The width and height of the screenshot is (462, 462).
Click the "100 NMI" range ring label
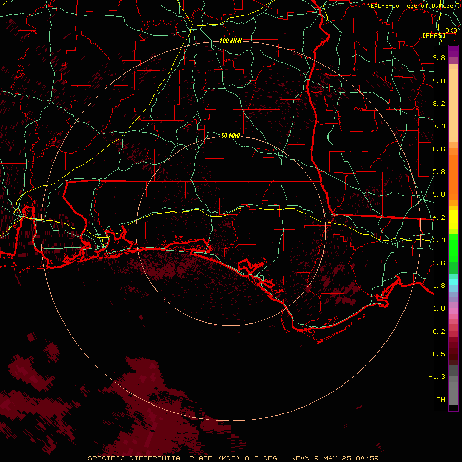pyautogui.click(x=230, y=41)
